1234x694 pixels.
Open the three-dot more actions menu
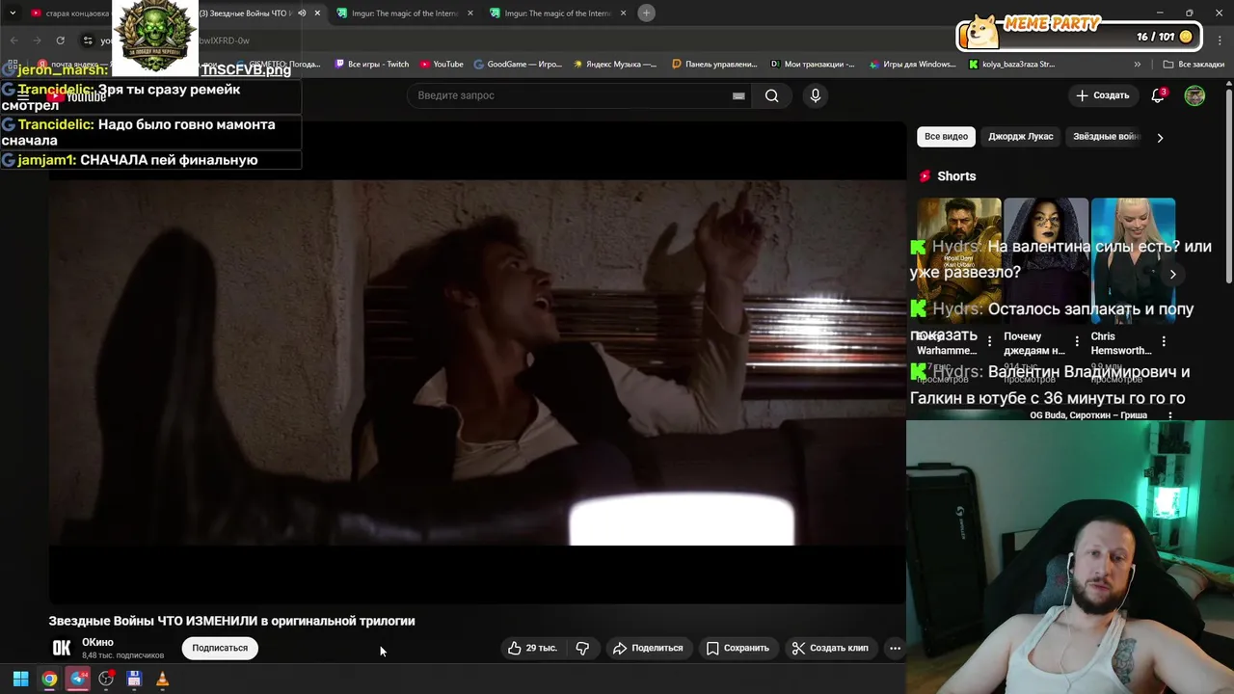[x=895, y=648]
